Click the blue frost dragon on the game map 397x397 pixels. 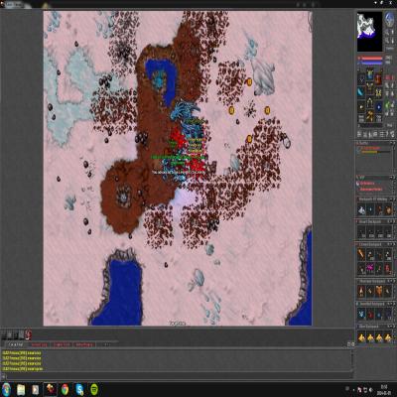[186, 111]
